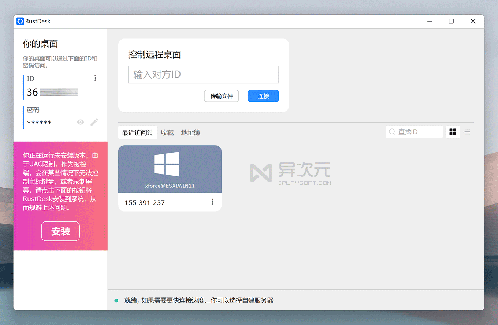Switch to the 收藏 tab
498x325 pixels.
167,132
